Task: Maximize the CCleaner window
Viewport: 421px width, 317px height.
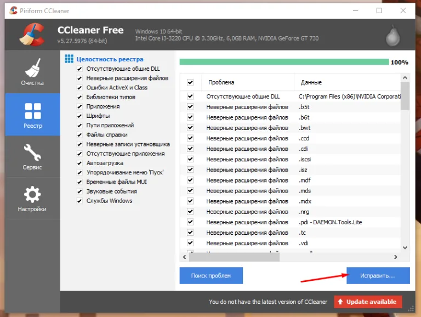Action: point(379,10)
